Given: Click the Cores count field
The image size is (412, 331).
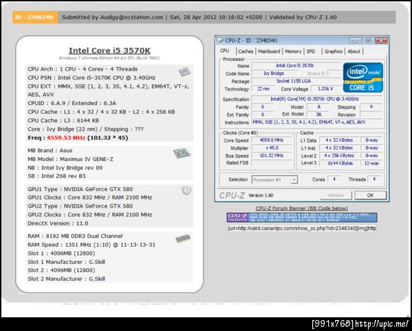Looking at the screenshot, I should 334,179.
